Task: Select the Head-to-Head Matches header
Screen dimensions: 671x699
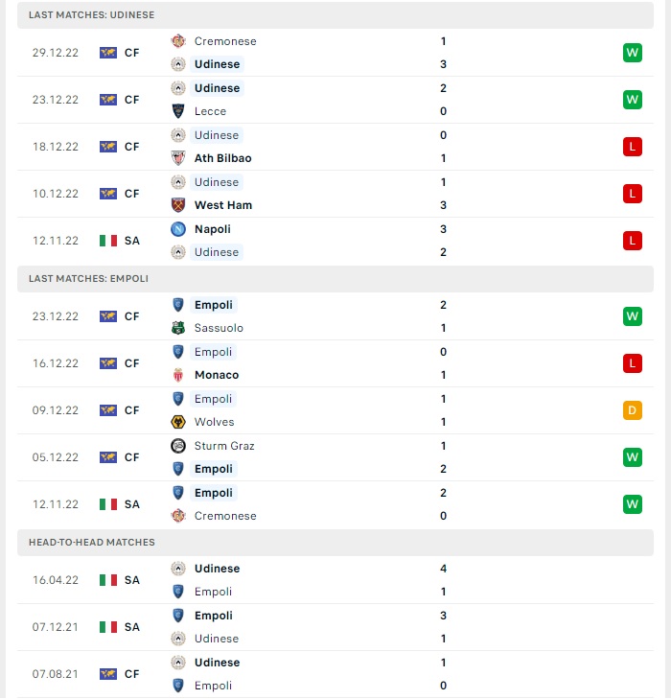Action: point(335,542)
